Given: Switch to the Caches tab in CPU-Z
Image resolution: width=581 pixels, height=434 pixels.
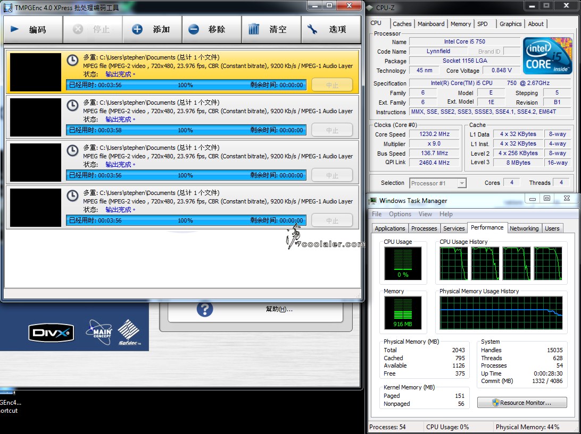Looking at the screenshot, I should 402,24.
